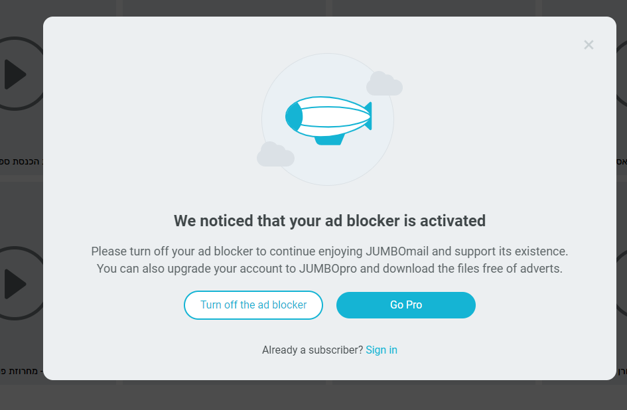Image resolution: width=627 pixels, height=410 pixels.
Task: Choose the Go Pro button
Action: click(x=406, y=305)
